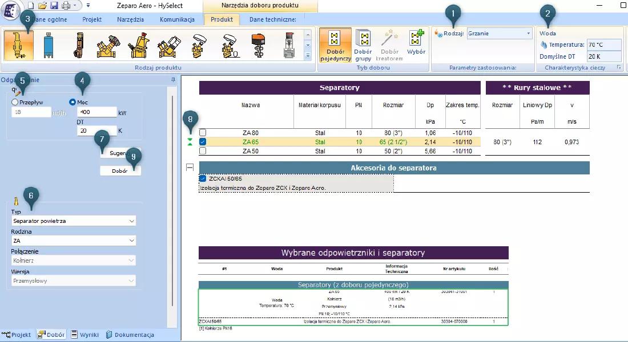Choose Dobór grupy mode icon
The image size is (628, 342).
[363, 45]
